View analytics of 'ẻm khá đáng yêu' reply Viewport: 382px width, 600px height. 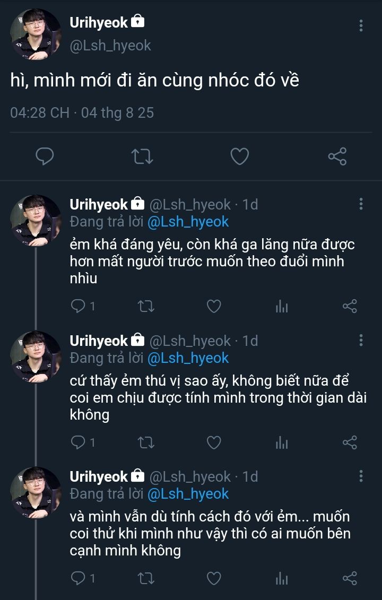tap(282, 306)
